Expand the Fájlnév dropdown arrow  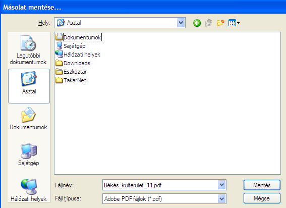click(x=222, y=185)
